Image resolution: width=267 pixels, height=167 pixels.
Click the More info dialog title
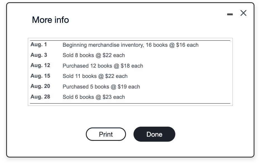(x=50, y=20)
